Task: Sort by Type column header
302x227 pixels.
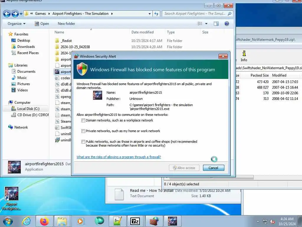Action: coord(171,32)
